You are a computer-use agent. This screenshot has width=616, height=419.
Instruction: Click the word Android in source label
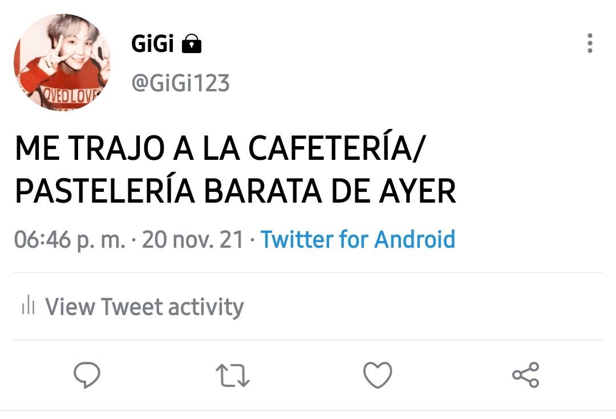(x=415, y=239)
